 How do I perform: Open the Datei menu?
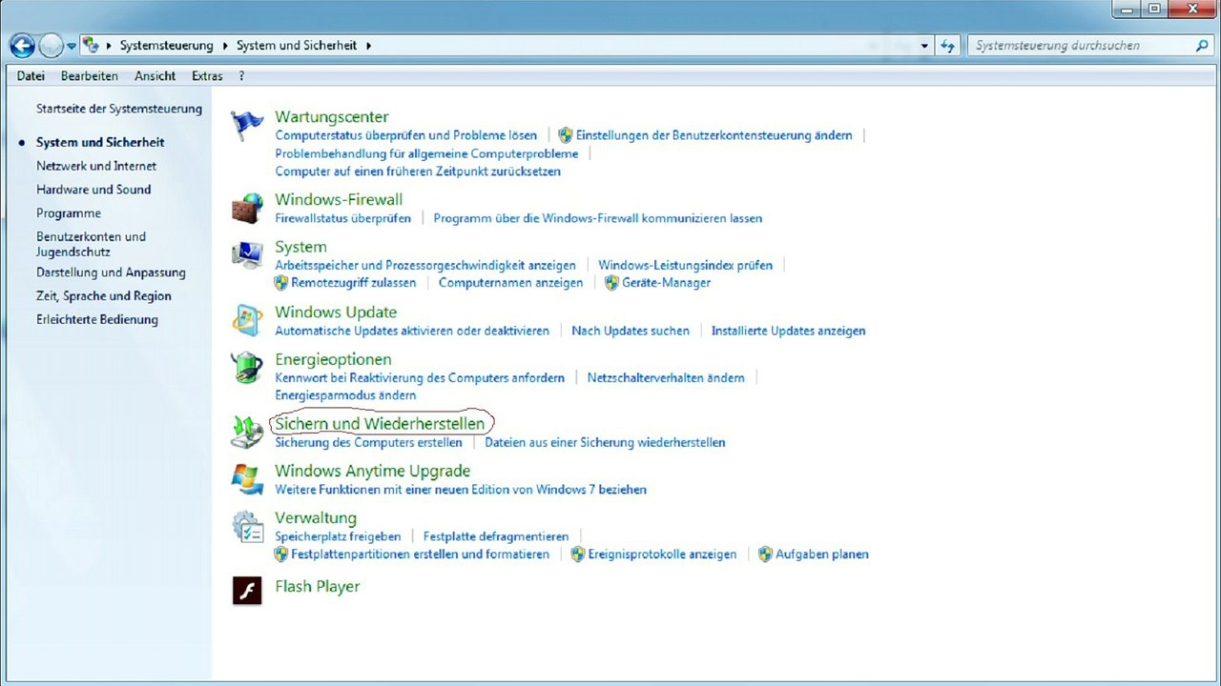(x=31, y=76)
